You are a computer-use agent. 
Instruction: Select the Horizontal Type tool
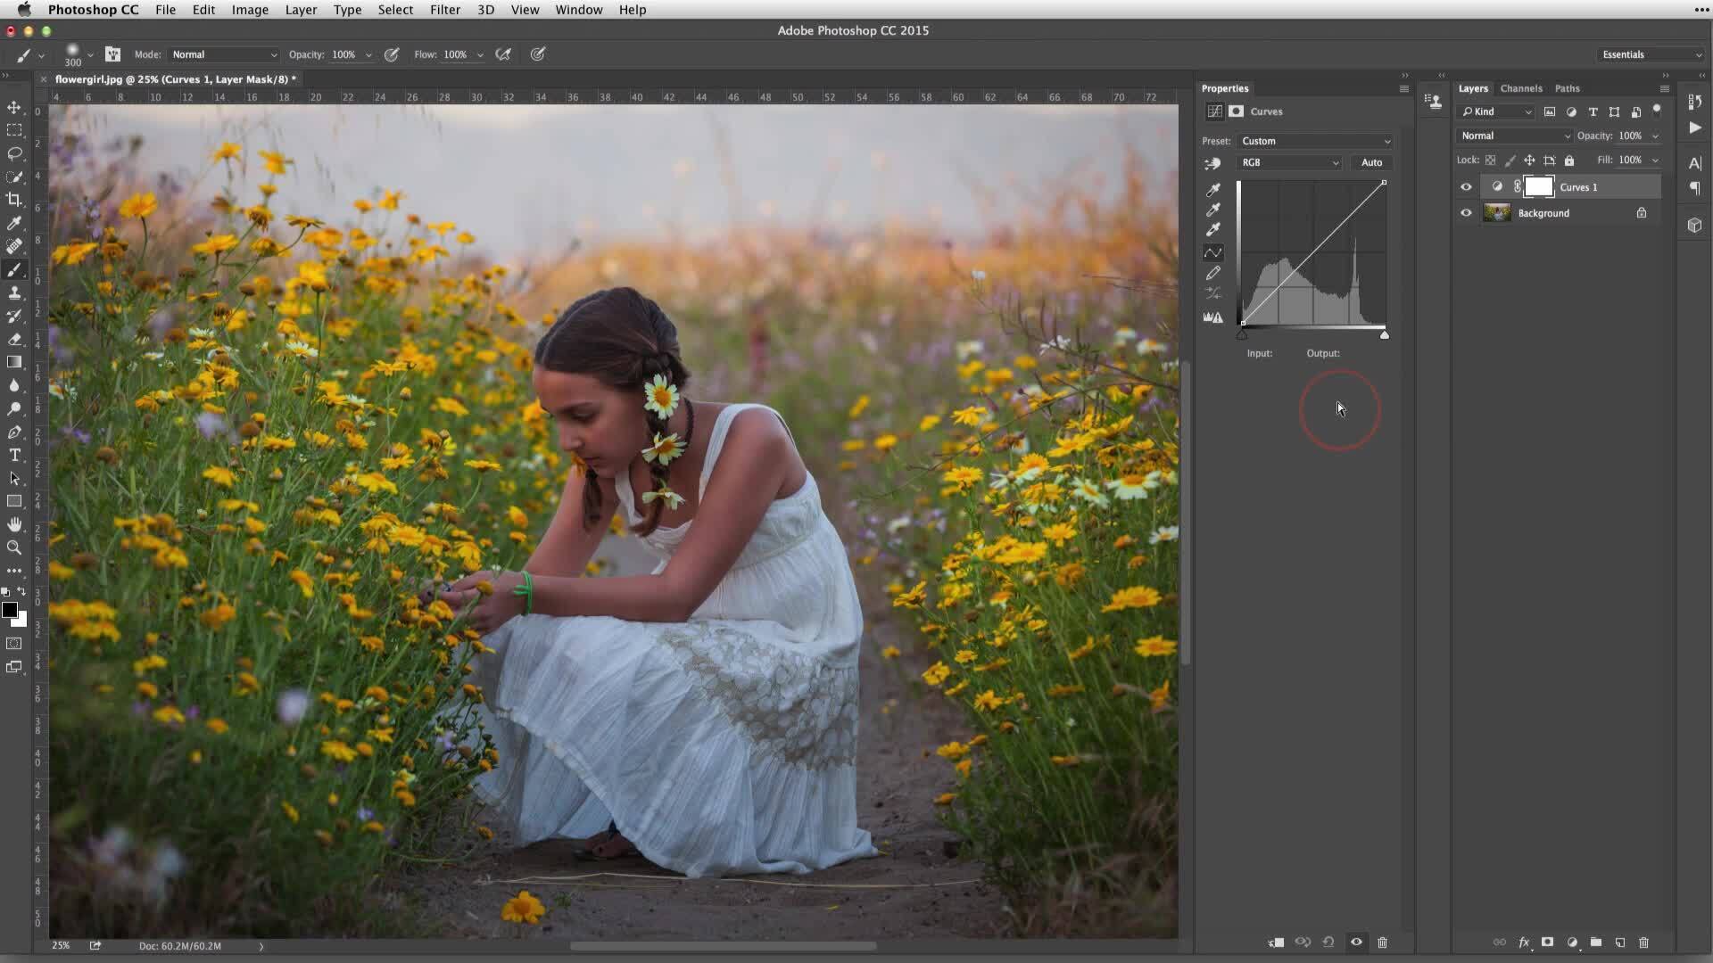(14, 455)
